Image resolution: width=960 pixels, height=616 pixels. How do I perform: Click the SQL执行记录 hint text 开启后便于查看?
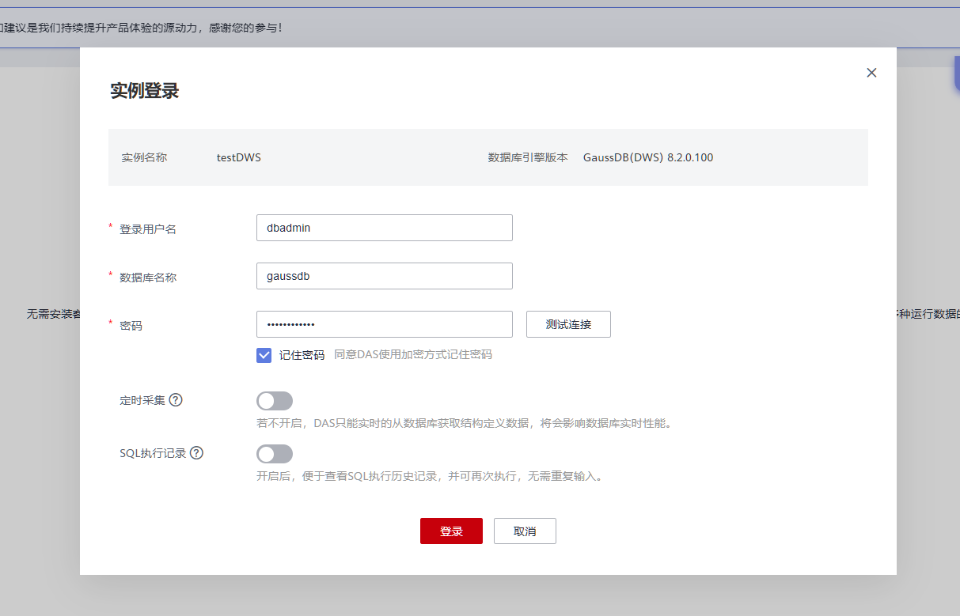coord(430,476)
